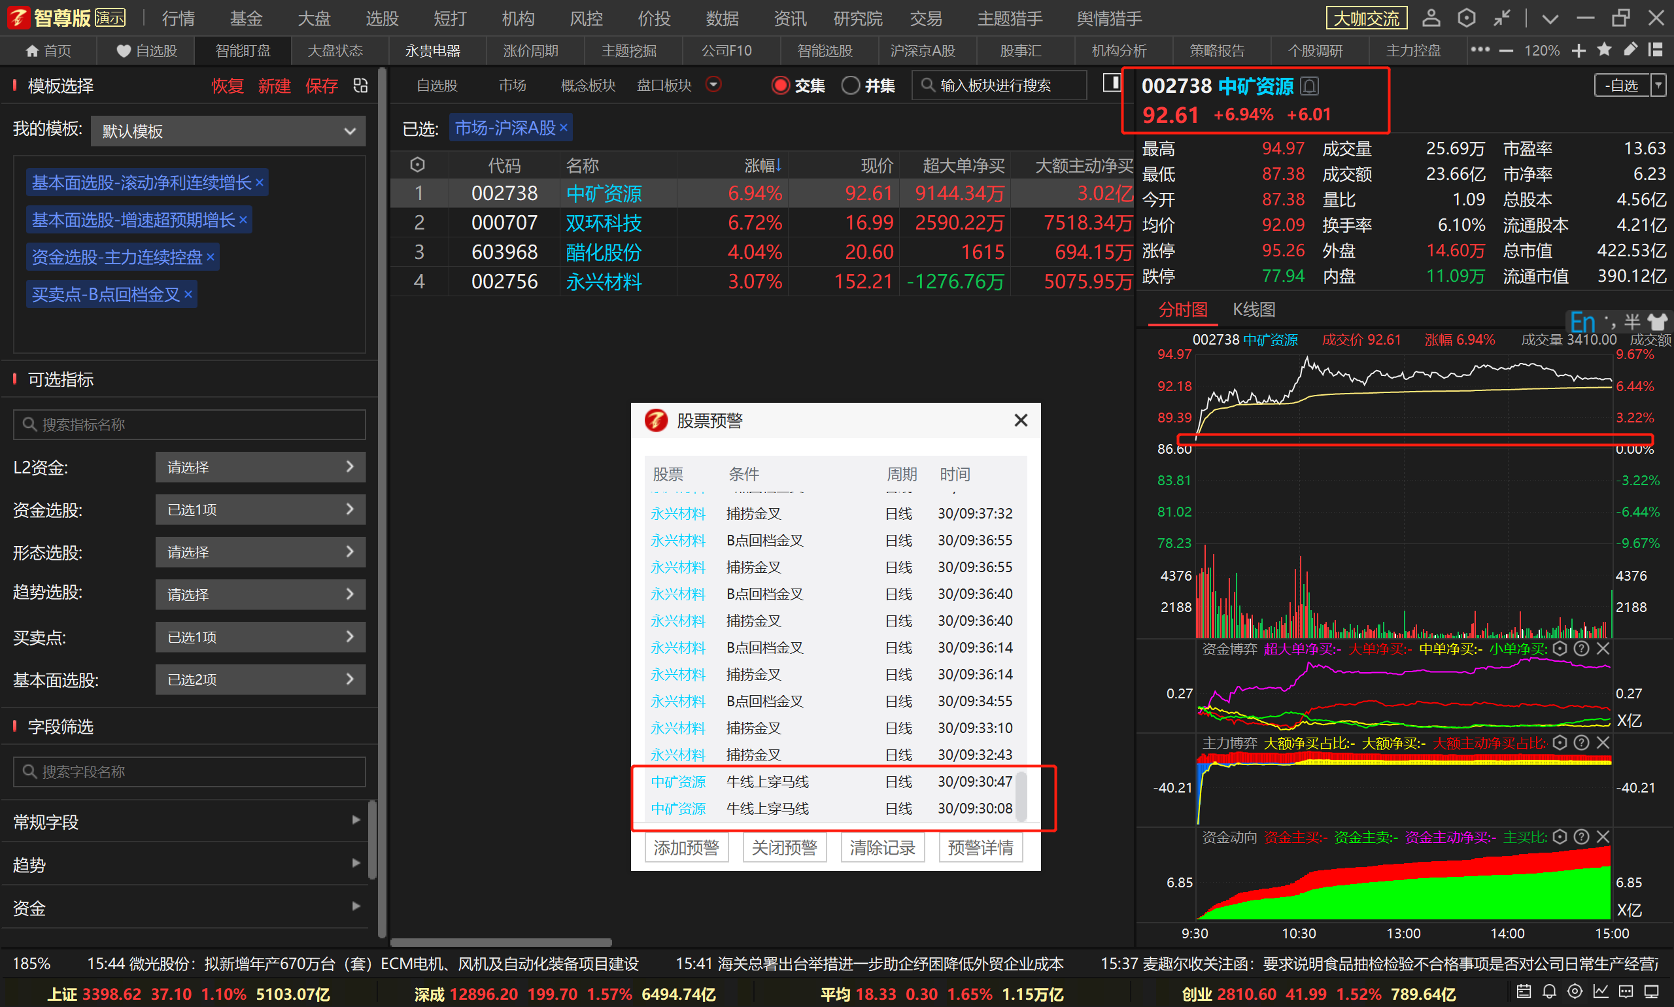1674x1007 pixels.
Task: Click the alert bell beside 中矿资源 title
Action: click(1310, 86)
